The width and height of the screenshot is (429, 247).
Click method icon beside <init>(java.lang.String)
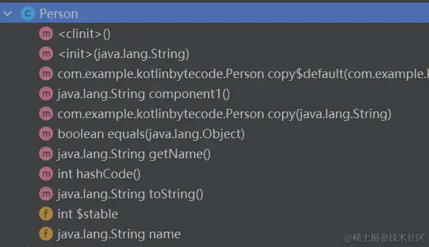click(46, 53)
